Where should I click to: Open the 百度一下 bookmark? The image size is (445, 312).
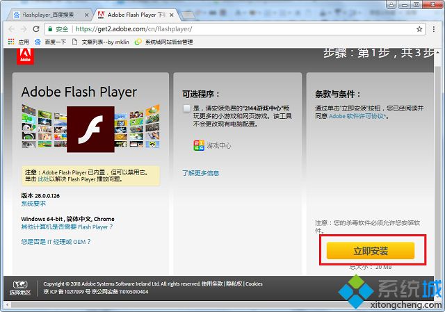click(x=51, y=42)
